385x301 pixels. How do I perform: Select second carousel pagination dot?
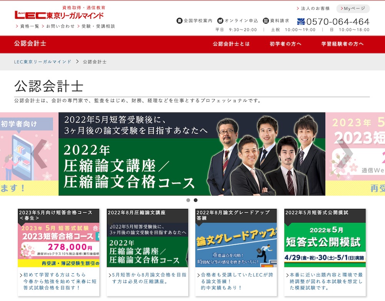coord(196,200)
